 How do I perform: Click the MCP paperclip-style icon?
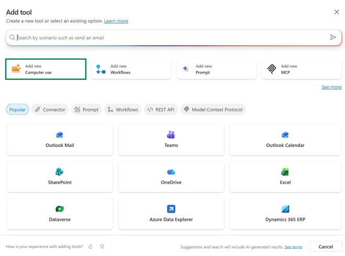(272, 69)
